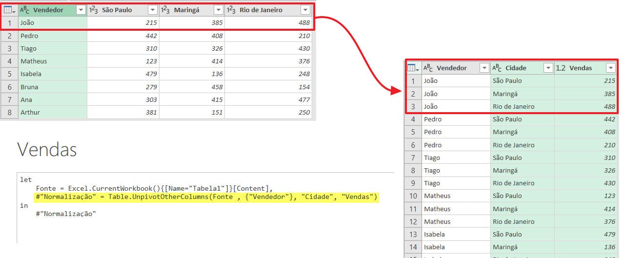Screen dimensions: 625x258
Task: Select value 151 in Arthur's row
Action: click(x=192, y=113)
